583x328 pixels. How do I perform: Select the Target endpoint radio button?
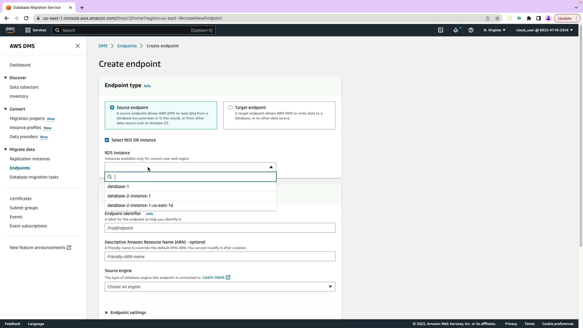tap(230, 108)
